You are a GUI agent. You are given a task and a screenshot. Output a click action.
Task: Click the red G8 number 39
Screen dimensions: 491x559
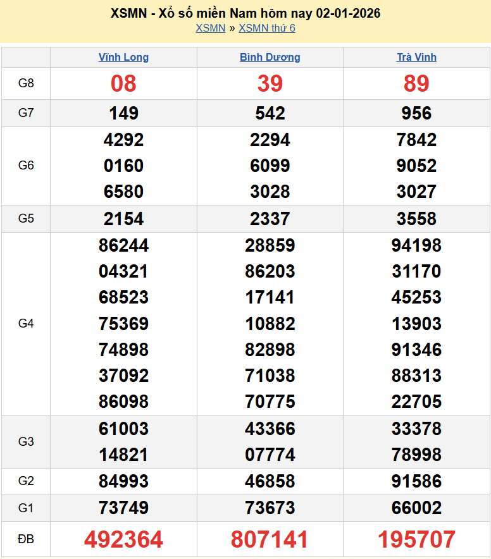click(270, 83)
